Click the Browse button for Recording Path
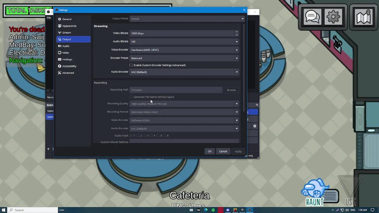The height and width of the screenshot is (213, 379). click(x=231, y=90)
